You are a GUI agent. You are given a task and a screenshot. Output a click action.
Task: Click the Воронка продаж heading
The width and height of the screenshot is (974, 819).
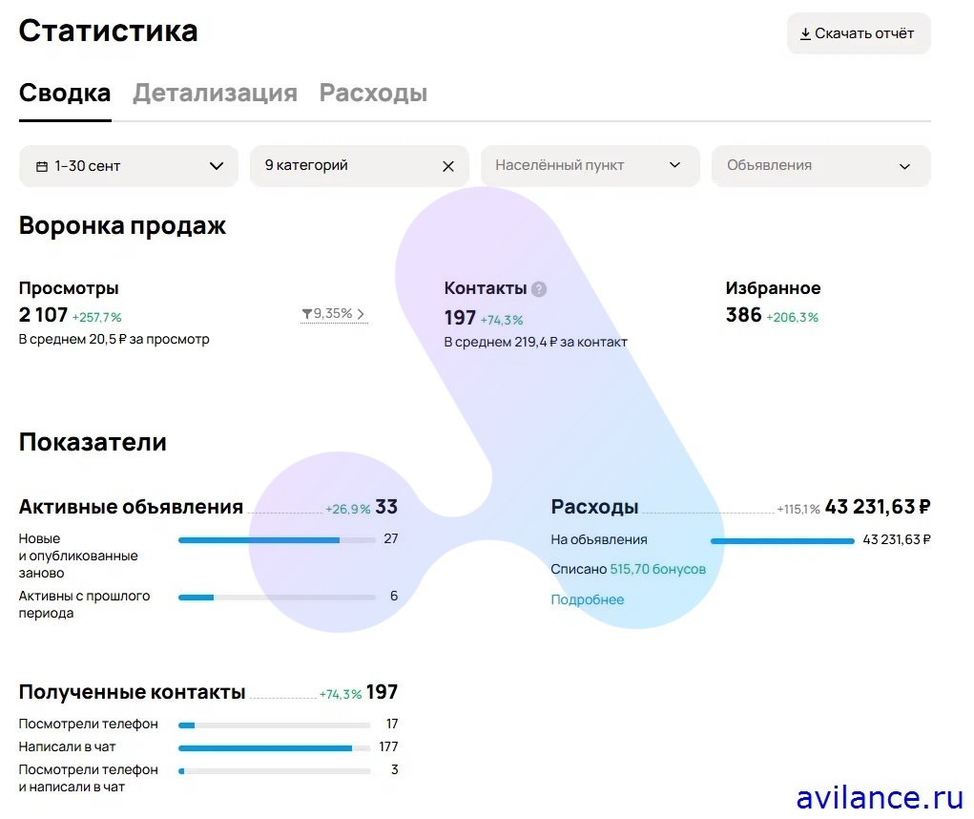(x=122, y=225)
